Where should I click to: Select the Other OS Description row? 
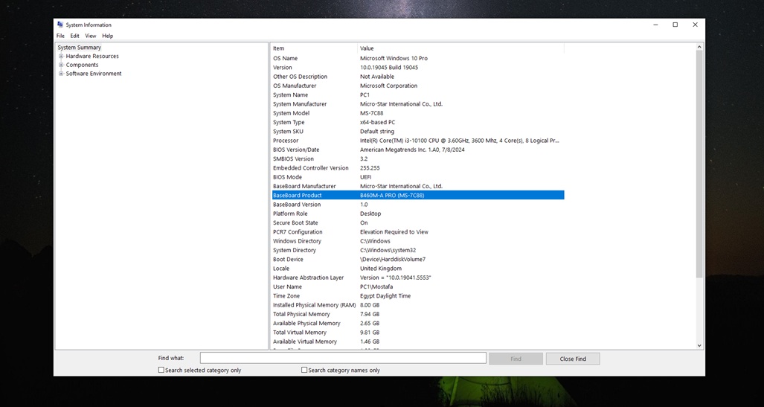coord(418,77)
